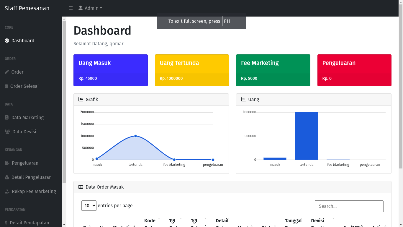403x227 pixels.
Task: Click the Staff Pemesanan brand link
Action: [27, 8]
